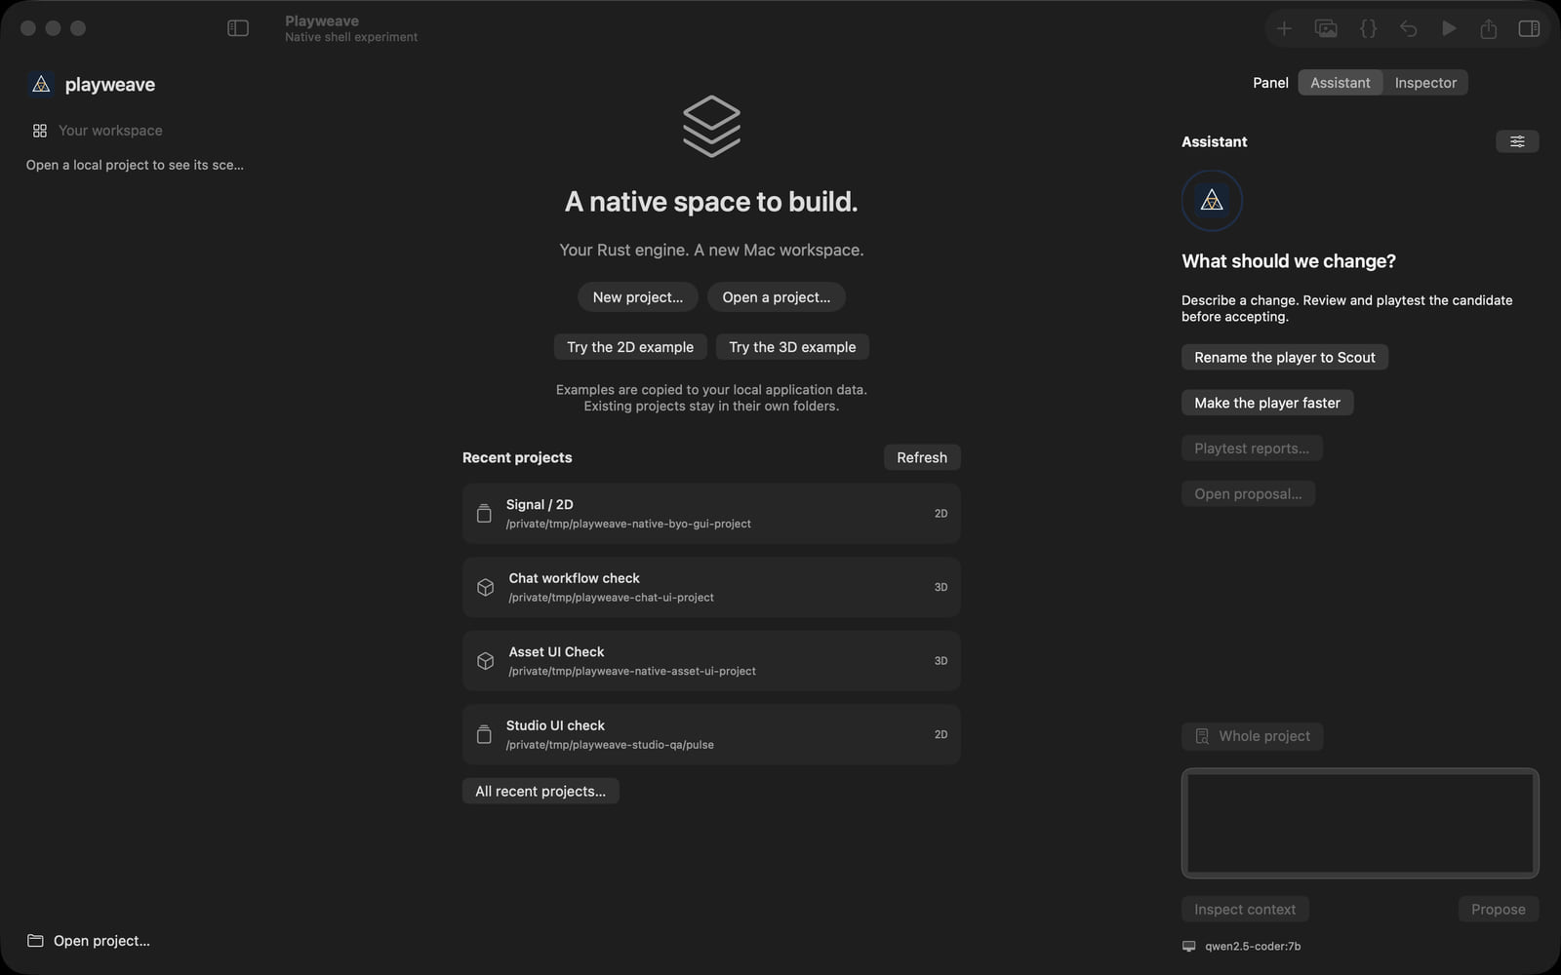The height and width of the screenshot is (975, 1561).
Task: Click the Whole project scope button
Action: 1253,736
